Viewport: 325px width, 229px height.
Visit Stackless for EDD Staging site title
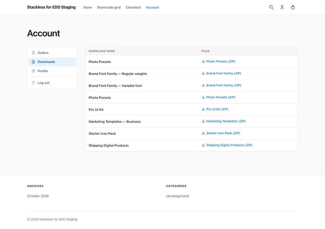coord(51,7)
